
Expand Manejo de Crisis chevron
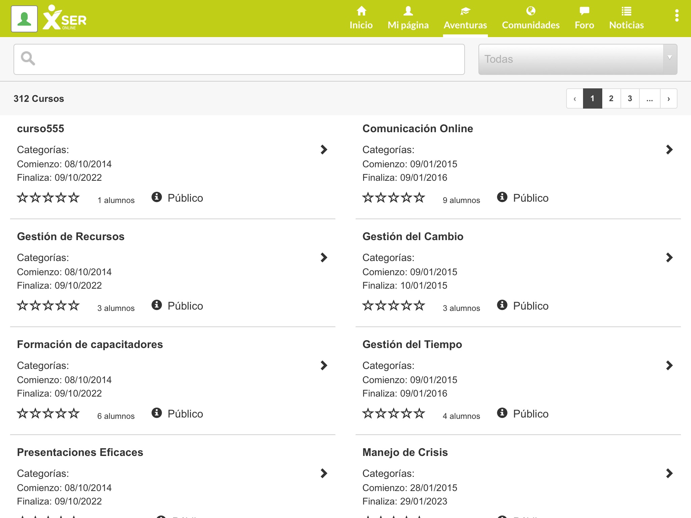(669, 473)
